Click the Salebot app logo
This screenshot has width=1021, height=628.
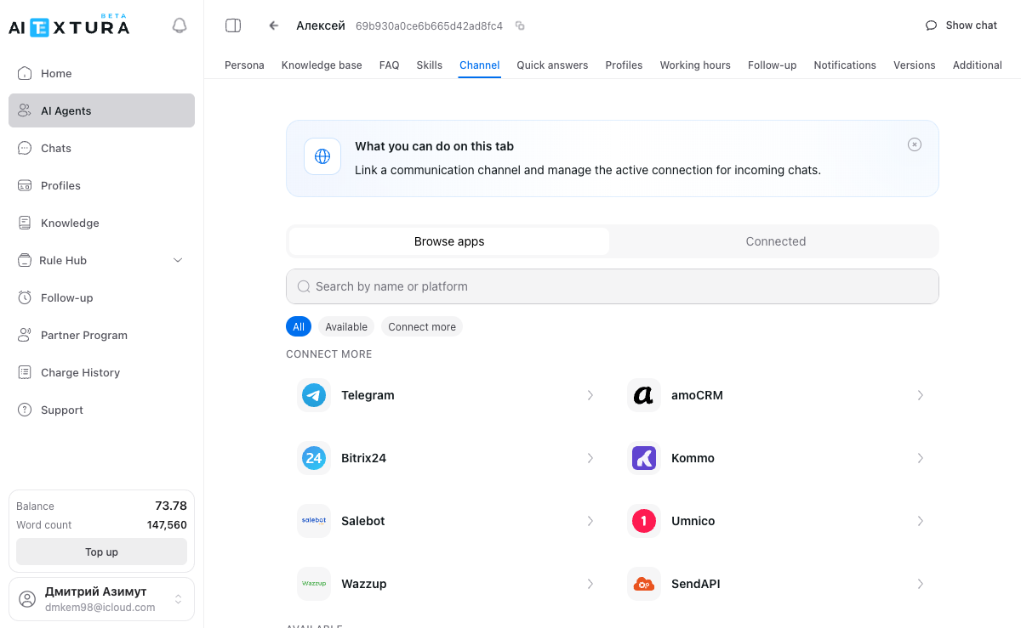(x=314, y=521)
